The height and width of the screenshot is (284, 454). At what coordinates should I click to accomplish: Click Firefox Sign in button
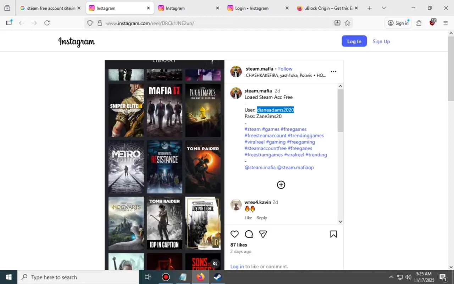pos(398,23)
